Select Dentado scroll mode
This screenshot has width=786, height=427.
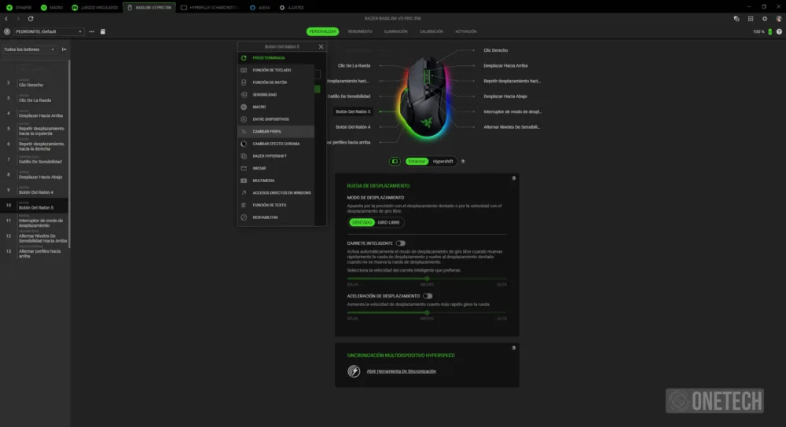(x=362, y=222)
